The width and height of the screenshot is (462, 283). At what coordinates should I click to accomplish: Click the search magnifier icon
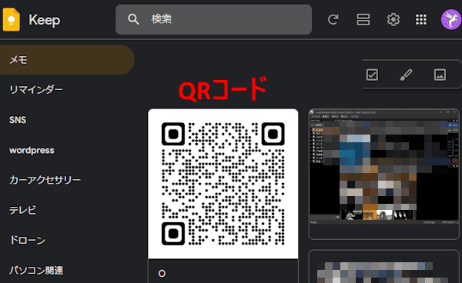point(133,19)
